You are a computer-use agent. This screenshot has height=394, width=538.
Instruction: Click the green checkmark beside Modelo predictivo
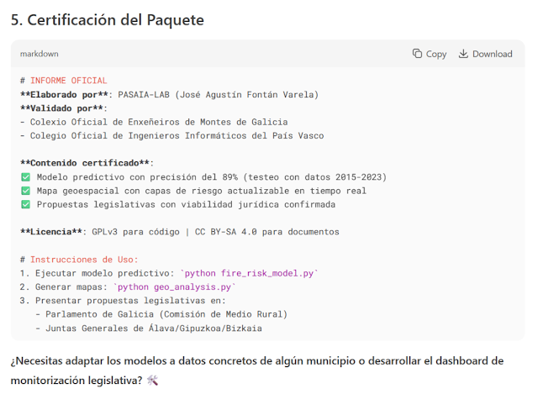[25, 177]
